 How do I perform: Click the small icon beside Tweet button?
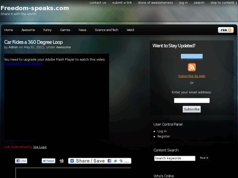(x=62, y=161)
